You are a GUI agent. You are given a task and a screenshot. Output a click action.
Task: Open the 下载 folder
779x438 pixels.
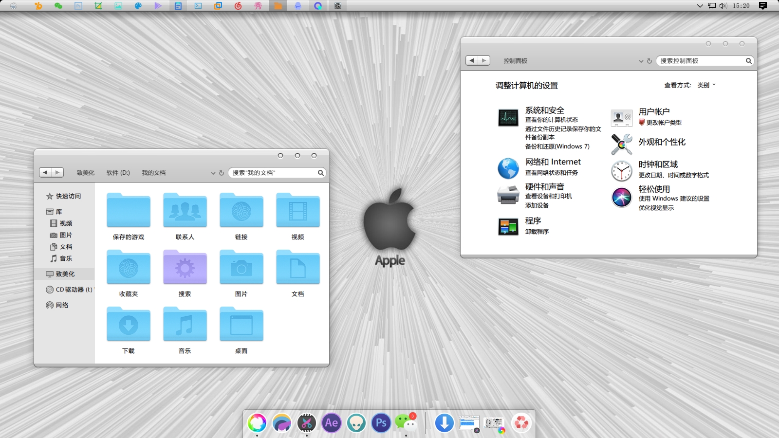(129, 330)
